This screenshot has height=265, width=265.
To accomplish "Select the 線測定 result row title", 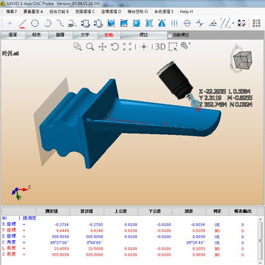I will pyautogui.click(x=29, y=218).
